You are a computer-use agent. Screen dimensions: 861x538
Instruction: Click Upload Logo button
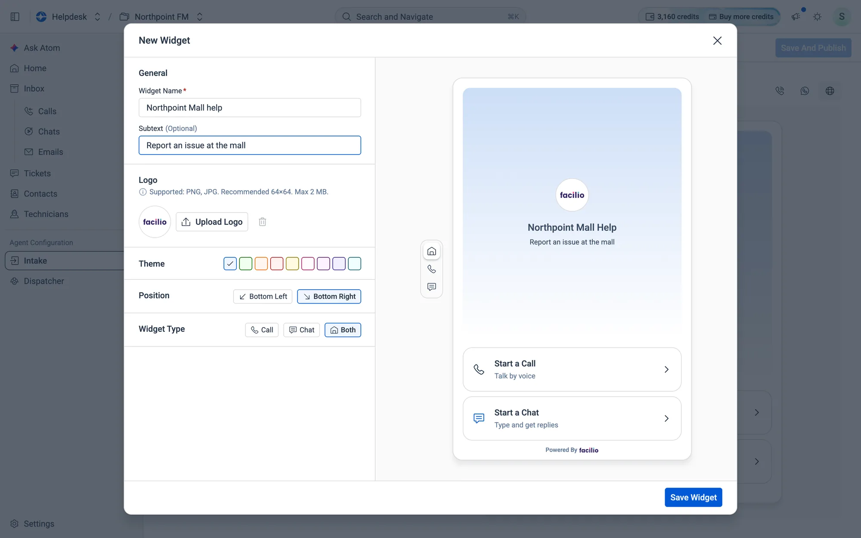point(212,222)
